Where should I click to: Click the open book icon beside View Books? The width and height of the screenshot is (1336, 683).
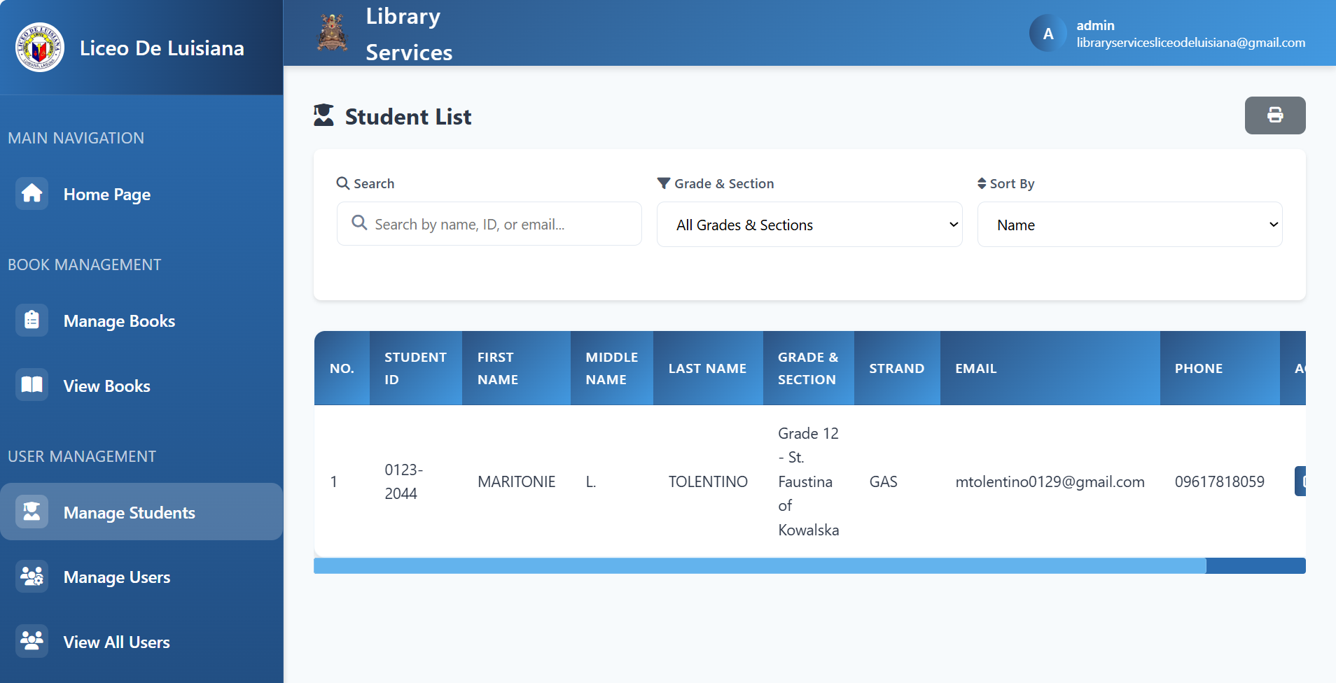(x=32, y=384)
